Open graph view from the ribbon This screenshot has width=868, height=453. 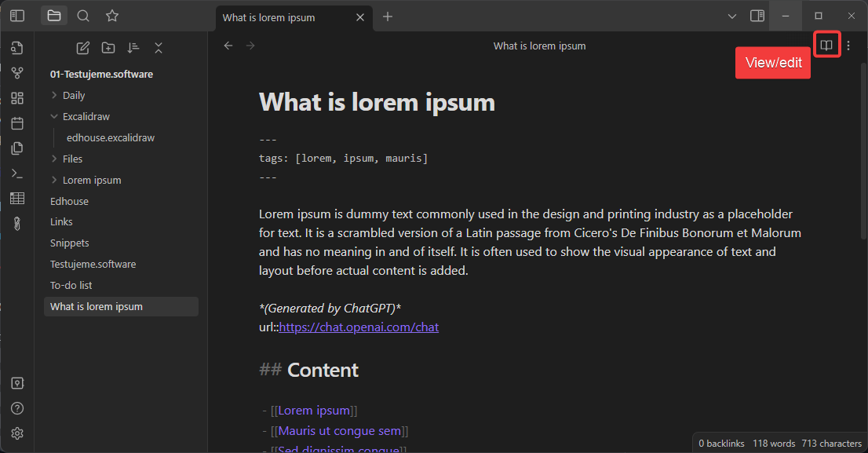click(17, 73)
